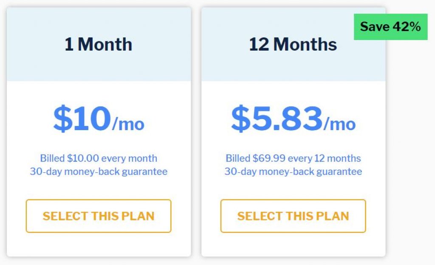Click the $10.00 amount in billing text

pos(83,158)
